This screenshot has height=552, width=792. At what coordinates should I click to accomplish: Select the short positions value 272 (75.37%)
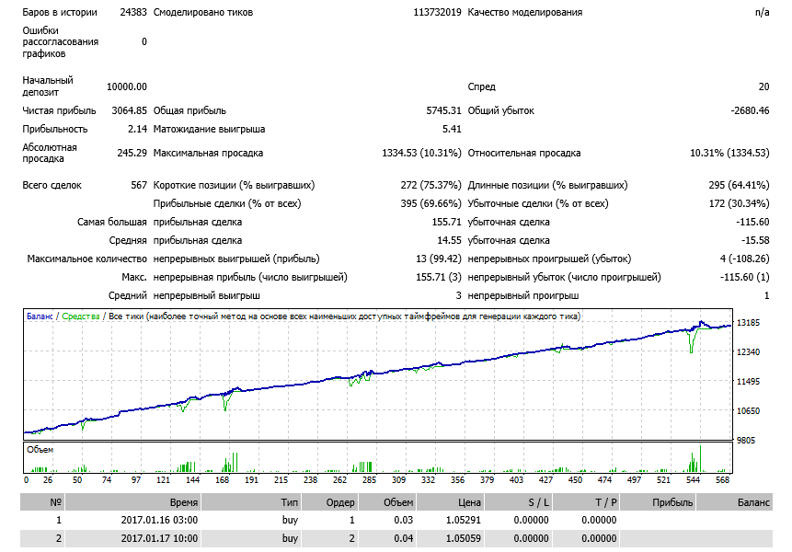click(x=430, y=185)
